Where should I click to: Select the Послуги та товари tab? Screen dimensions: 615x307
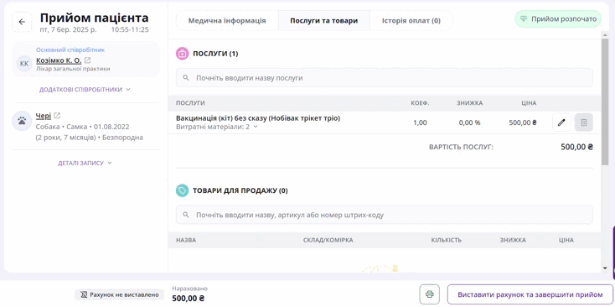(x=324, y=20)
